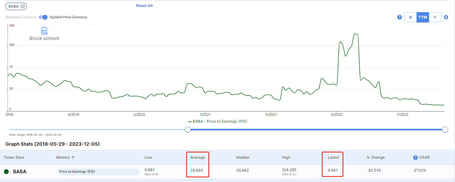This screenshot has width=455, height=182.
Task: Click the 1/2021 x-axis label
Action: click(205, 114)
